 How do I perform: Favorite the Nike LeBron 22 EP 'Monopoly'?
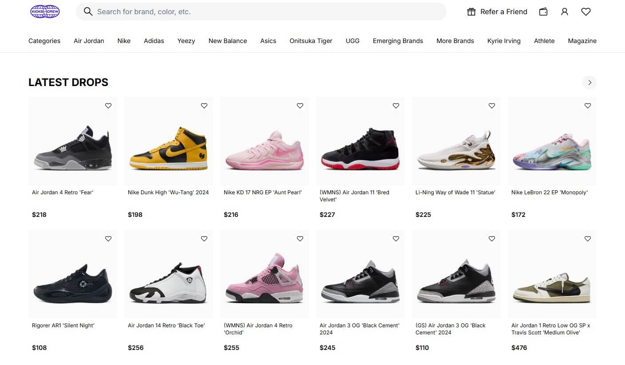click(x=588, y=106)
